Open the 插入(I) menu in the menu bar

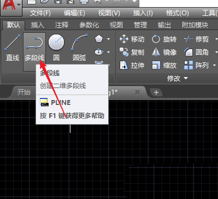click(143, 13)
